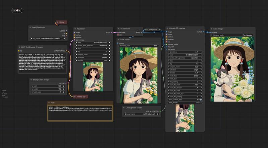The image size is (268, 148).
Task: Click the top-left workflow badge icon
Action: pyautogui.click(x=17, y=11)
